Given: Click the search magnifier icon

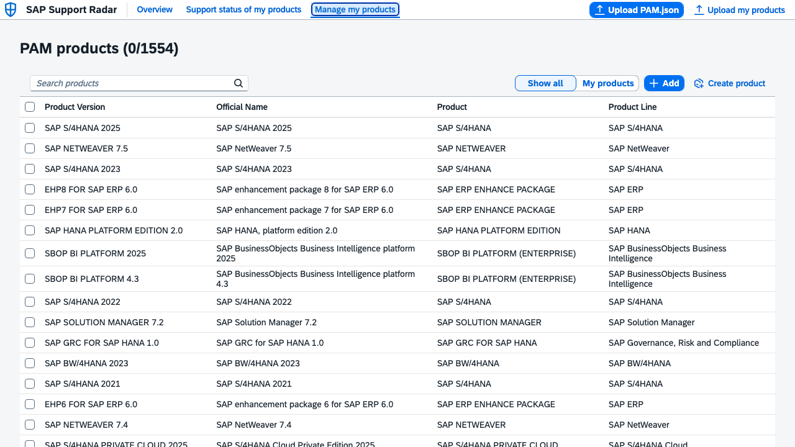Looking at the screenshot, I should (238, 83).
